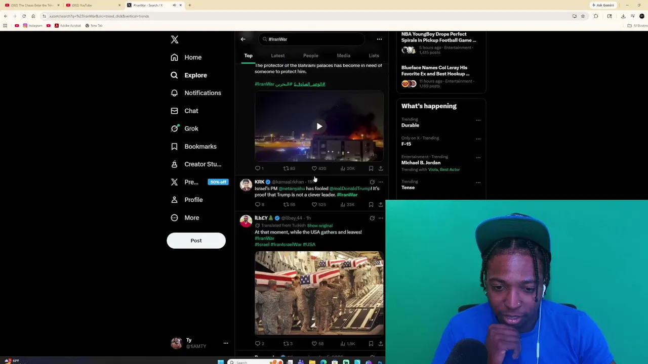Reply to the Bahraini palaces post

[x=259, y=168]
